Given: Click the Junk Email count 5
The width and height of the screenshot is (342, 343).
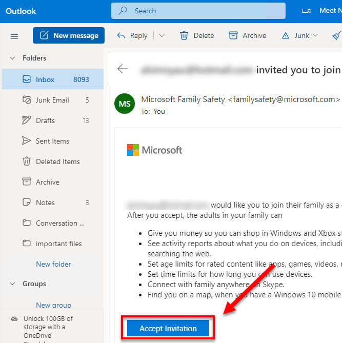Looking at the screenshot, I should [x=87, y=100].
